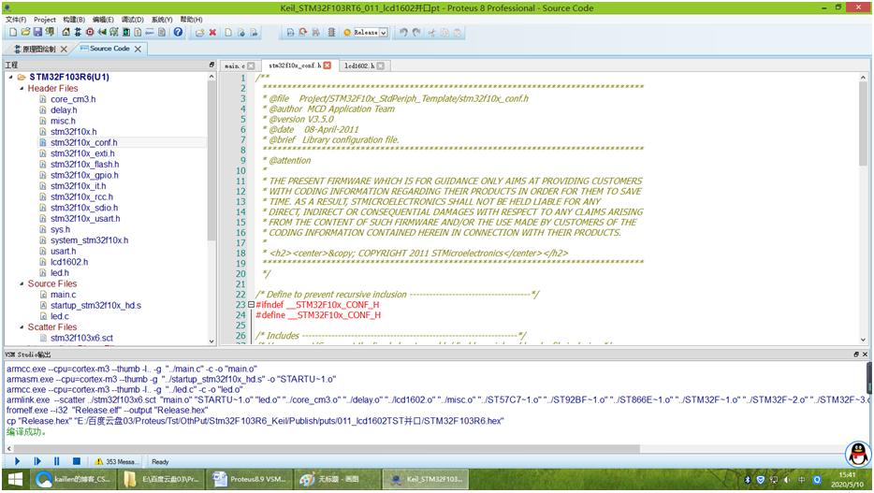Select led.c under Source Files
Viewport: 874px width, 493px height.
[60, 316]
